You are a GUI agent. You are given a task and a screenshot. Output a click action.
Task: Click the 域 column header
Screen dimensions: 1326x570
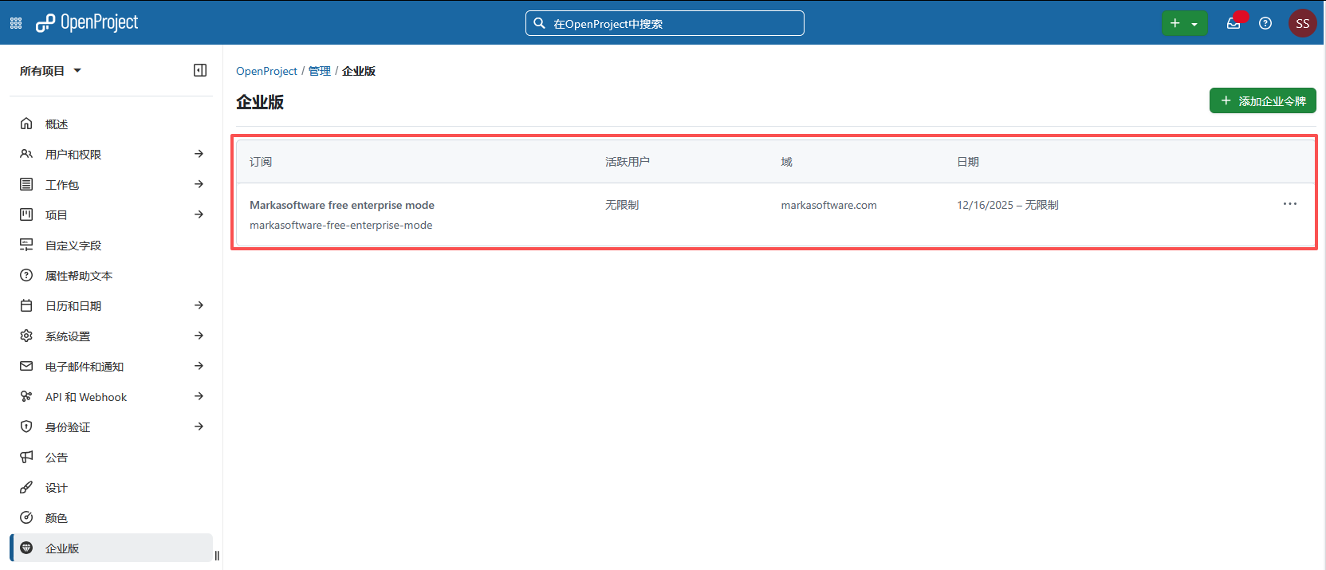click(786, 162)
